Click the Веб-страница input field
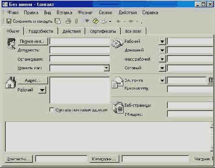 coord(190,106)
